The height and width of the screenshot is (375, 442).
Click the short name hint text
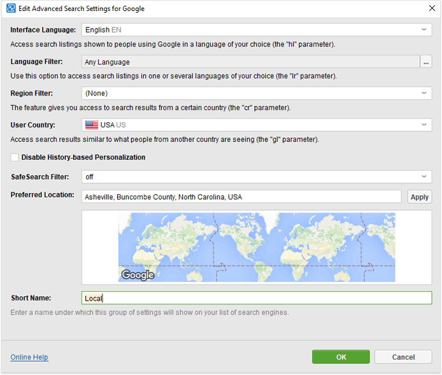tap(150, 312)
